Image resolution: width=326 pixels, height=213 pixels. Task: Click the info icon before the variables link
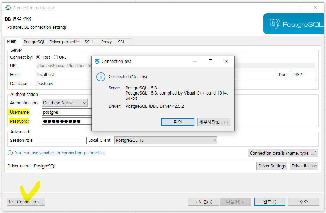click(x=10, y=153)
